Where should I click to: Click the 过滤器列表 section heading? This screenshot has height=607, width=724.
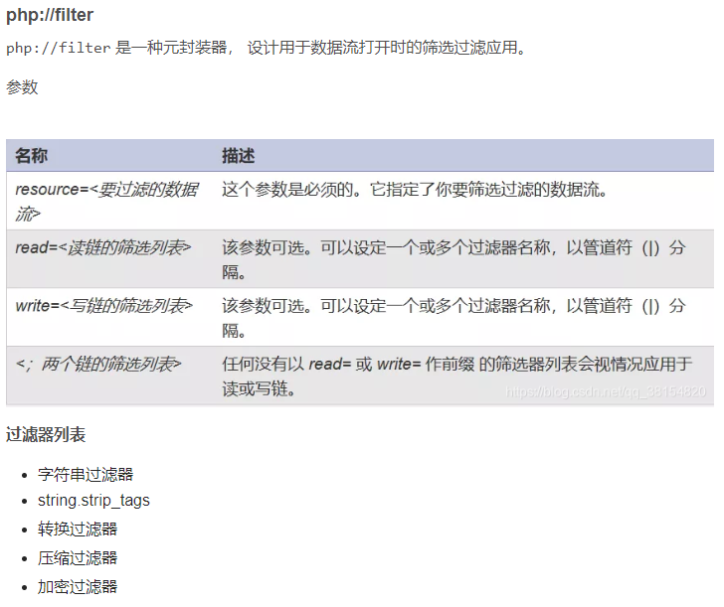coord(46,434)
